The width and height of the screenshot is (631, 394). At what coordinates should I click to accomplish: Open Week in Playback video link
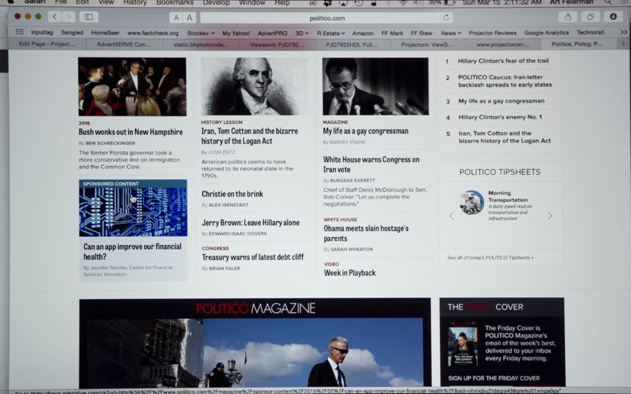point(350,273)
